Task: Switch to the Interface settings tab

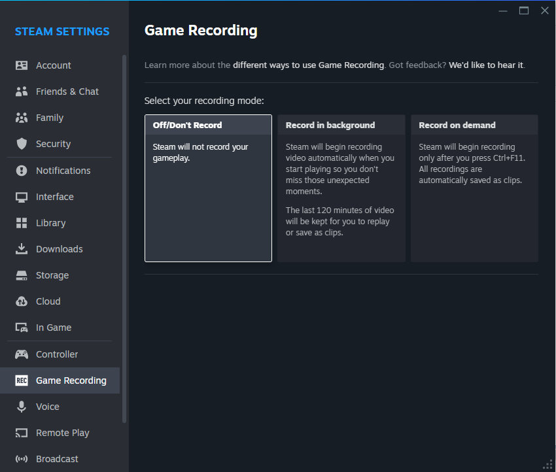Action: (x=54, y=197)
